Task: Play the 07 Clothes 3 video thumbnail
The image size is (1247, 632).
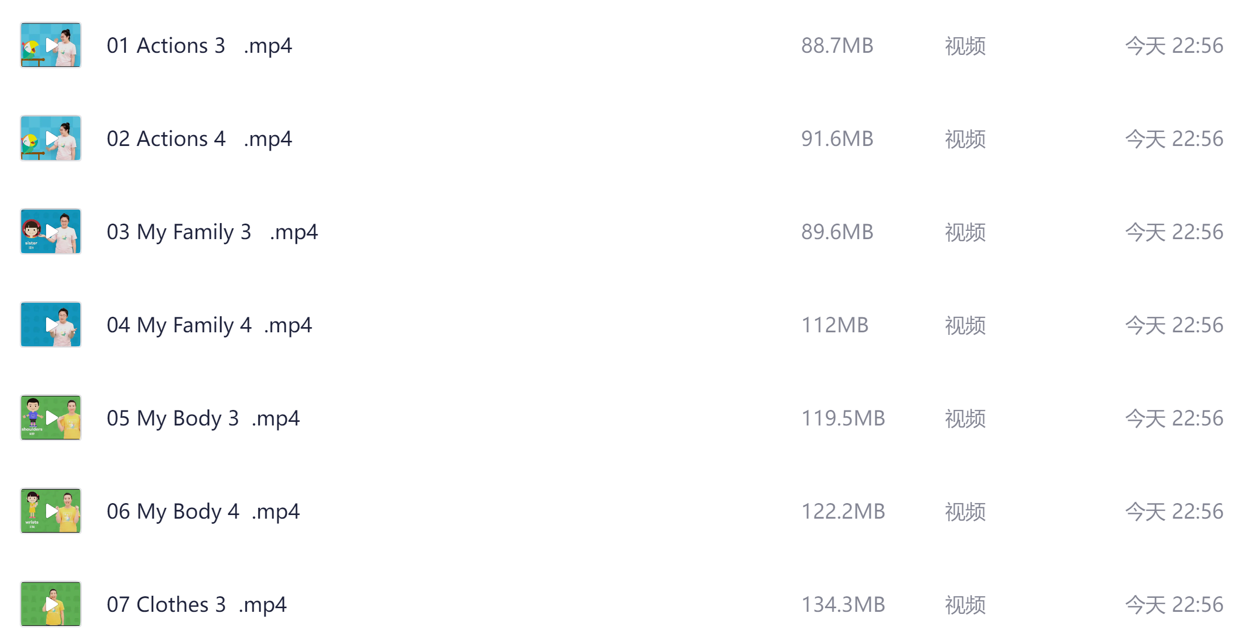Action: coord(51,604)
